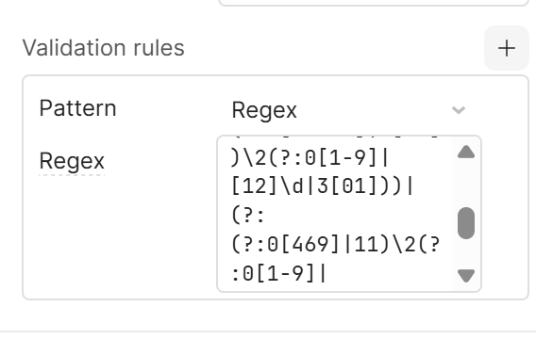Add a new validation rule with plus button
This screenshot has height=339, width=536.
pyautogui.click(x=507, y=48)
